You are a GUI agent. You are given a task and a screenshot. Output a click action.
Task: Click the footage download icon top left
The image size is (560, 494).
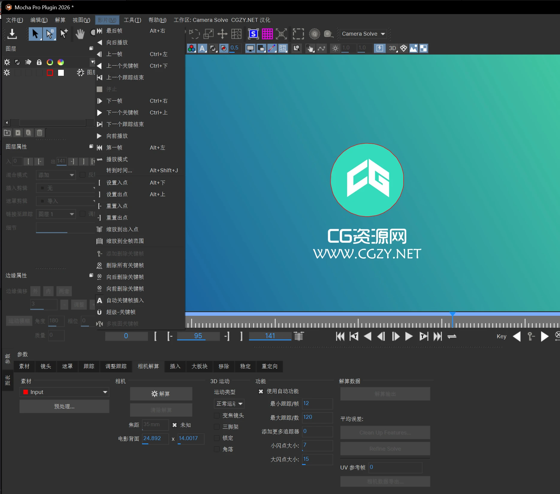click(x=12, y=34)
